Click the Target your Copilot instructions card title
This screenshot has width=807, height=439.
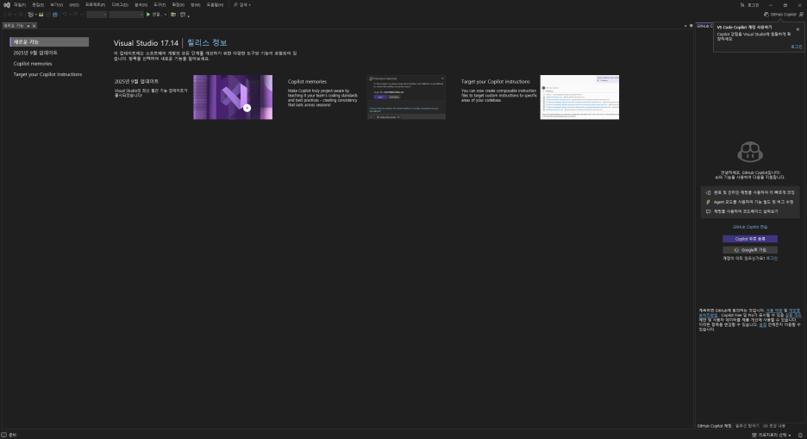(495, 81)
